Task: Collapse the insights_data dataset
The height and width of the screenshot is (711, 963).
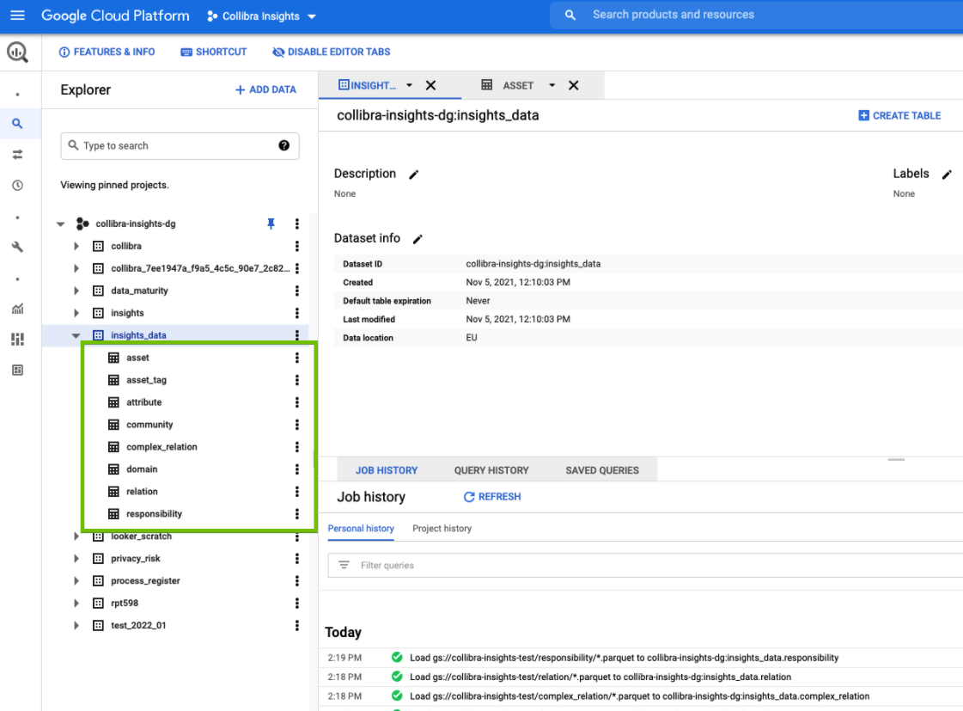Action: point(76,336)
